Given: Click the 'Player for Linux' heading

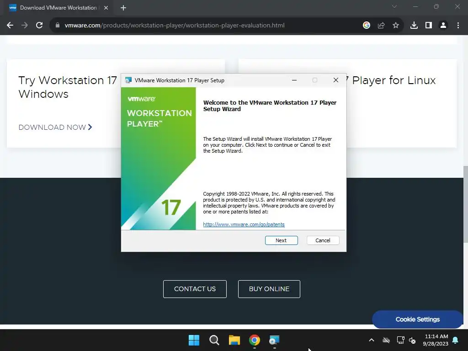Looking at the screenshot, I should click(394, 80).
